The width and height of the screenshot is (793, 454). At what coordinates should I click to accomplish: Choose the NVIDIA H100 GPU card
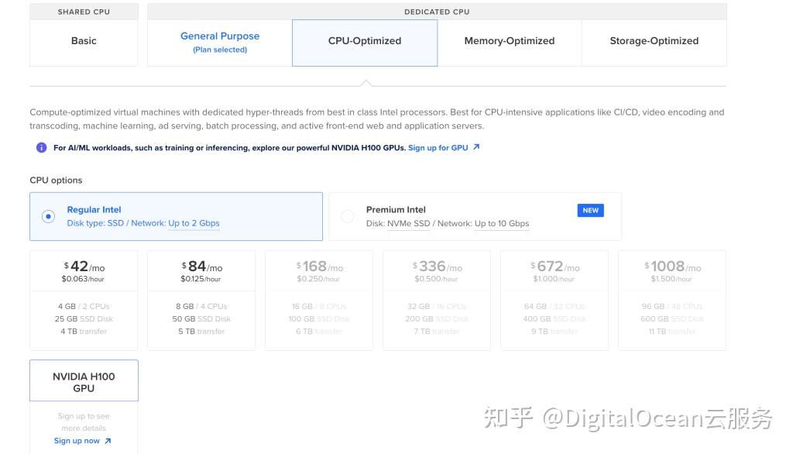click(x=84, y=380)
